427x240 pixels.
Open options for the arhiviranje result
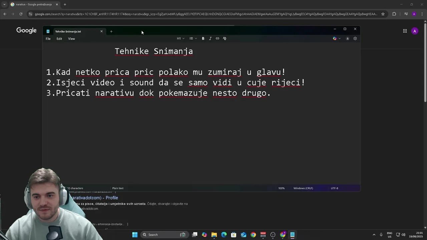coord(127,224)
